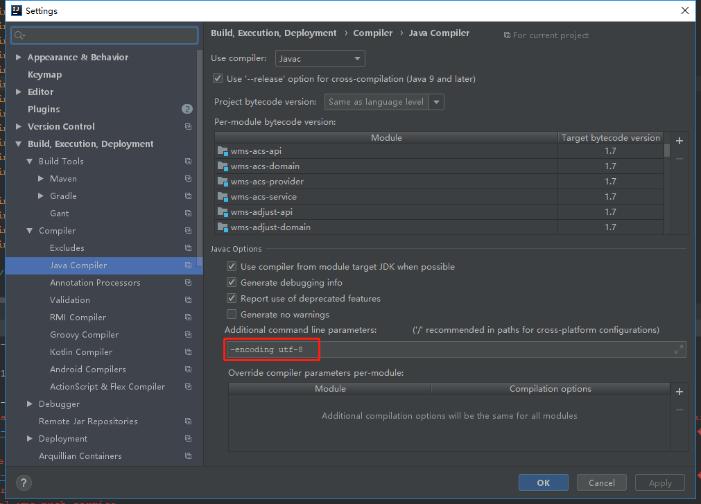Open the help question mark button

pos(24,483)
